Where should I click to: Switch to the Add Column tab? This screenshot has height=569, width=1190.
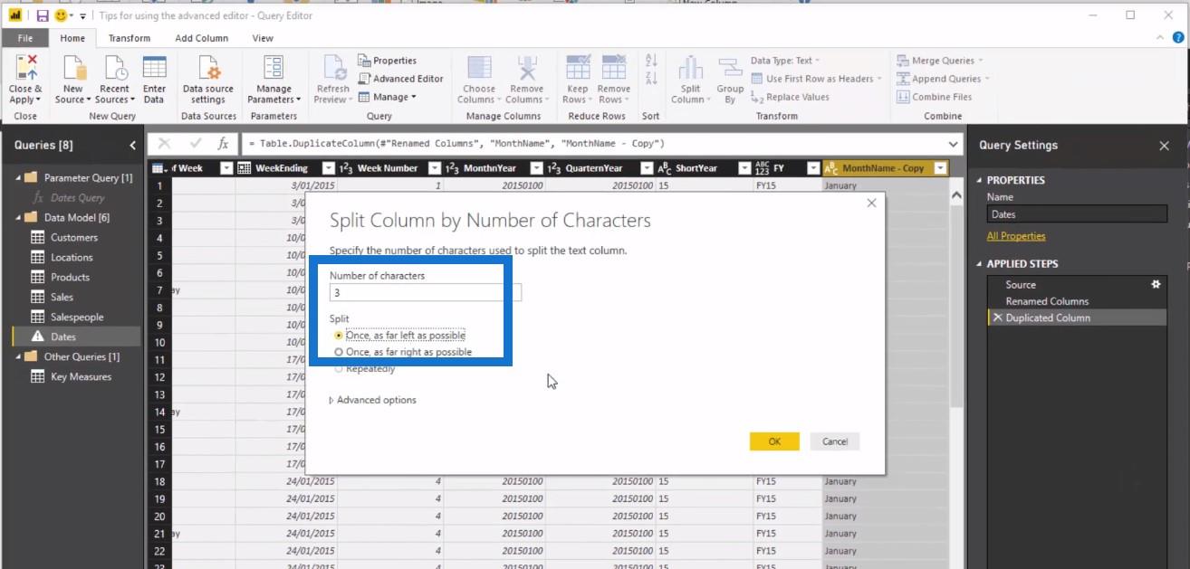click(202, 38)
